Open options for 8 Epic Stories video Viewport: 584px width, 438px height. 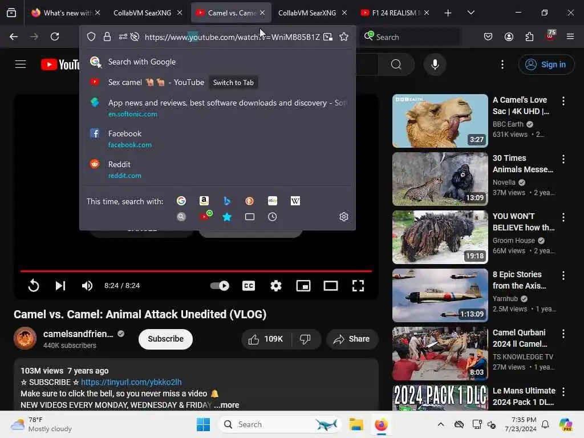pos(563,275)
